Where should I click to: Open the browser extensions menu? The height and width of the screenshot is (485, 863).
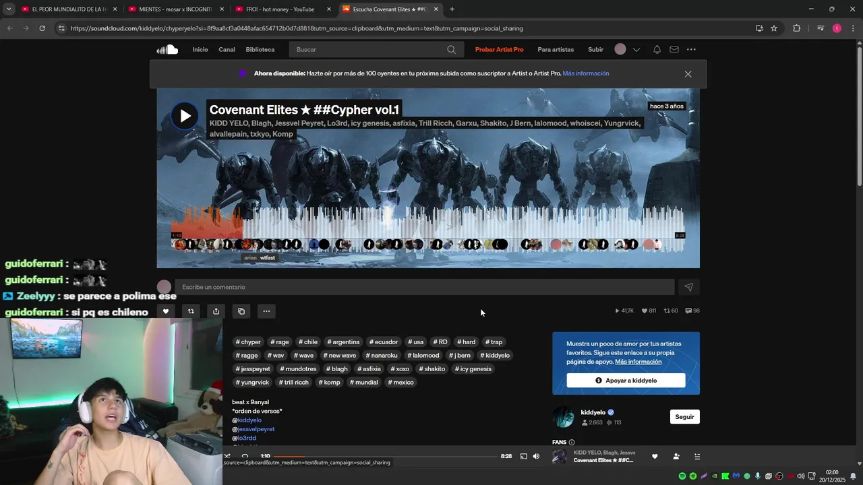(796, 28)
